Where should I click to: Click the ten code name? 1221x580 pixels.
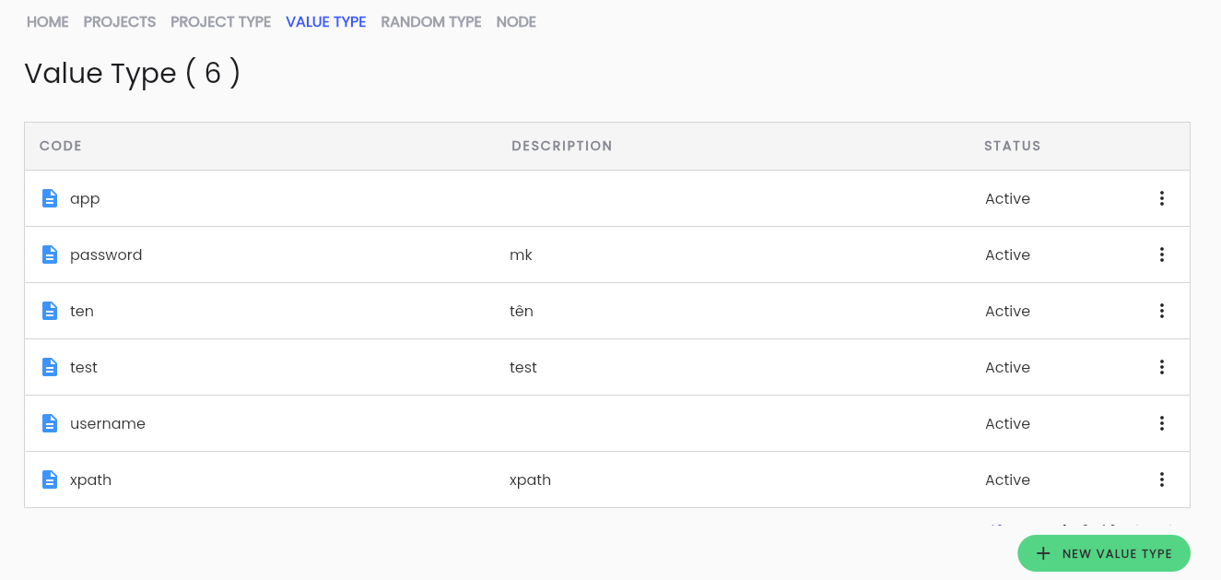(x=82, y=311)
